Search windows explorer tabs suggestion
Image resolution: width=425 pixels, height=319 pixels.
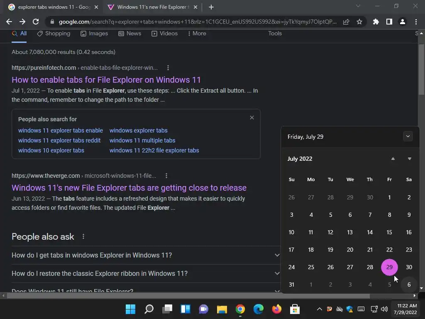139,130
